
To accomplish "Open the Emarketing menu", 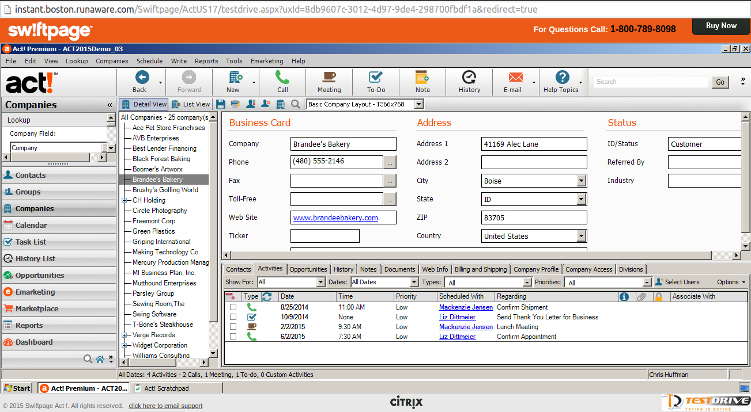I will click(267, 61).
